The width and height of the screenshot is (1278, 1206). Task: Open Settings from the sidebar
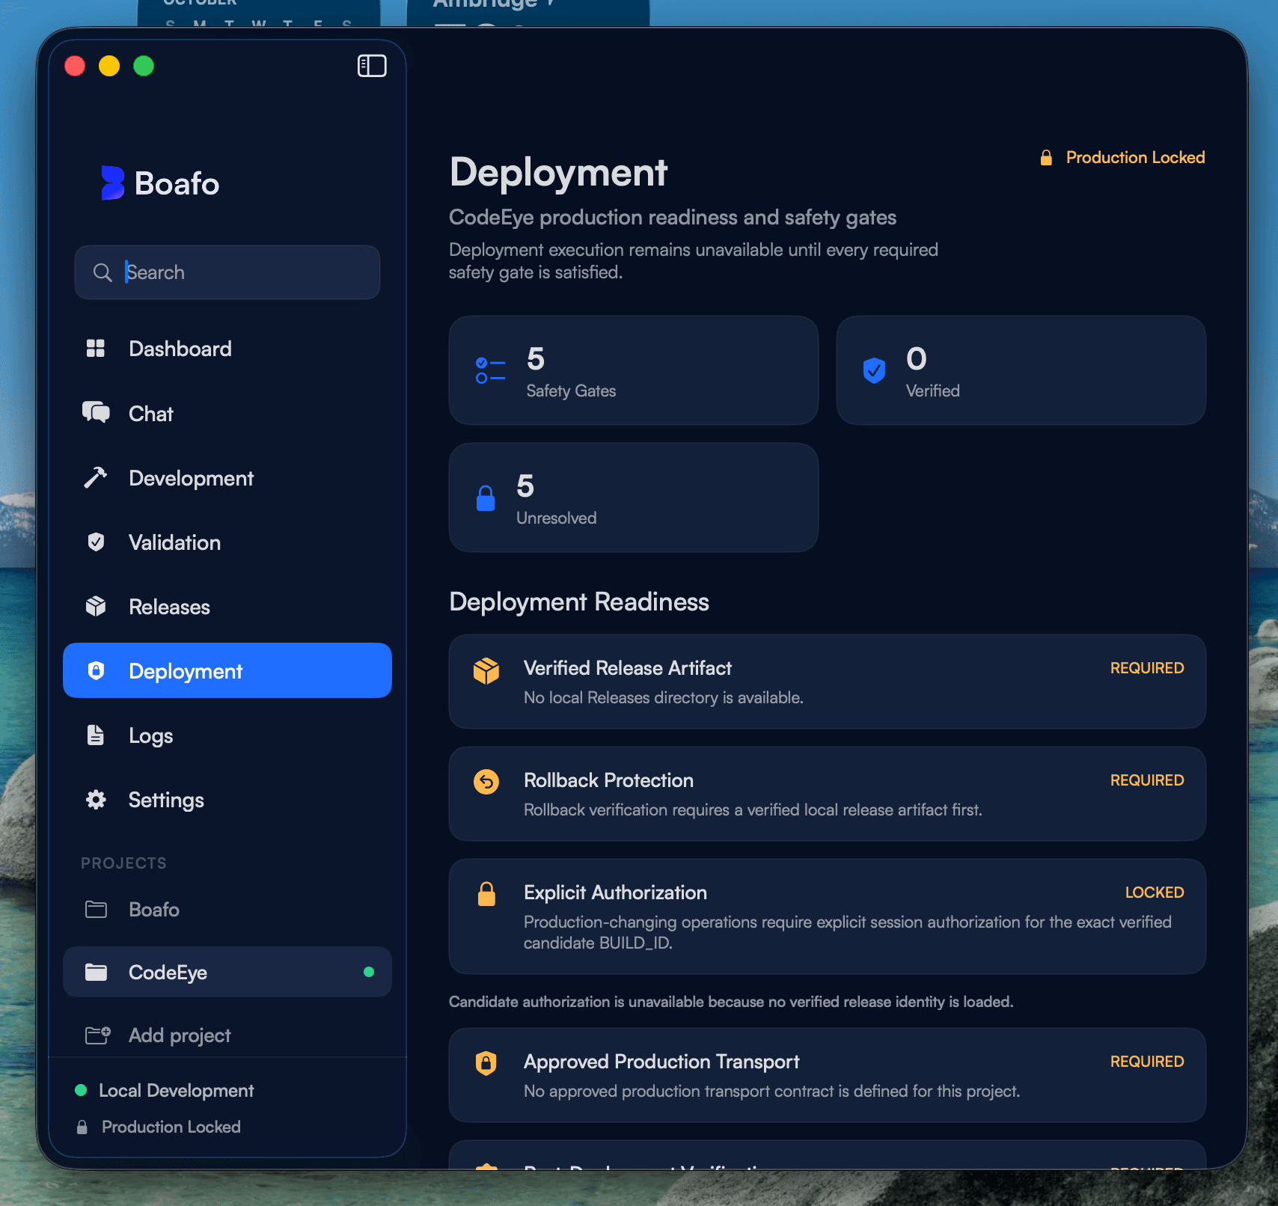point(227,799)
